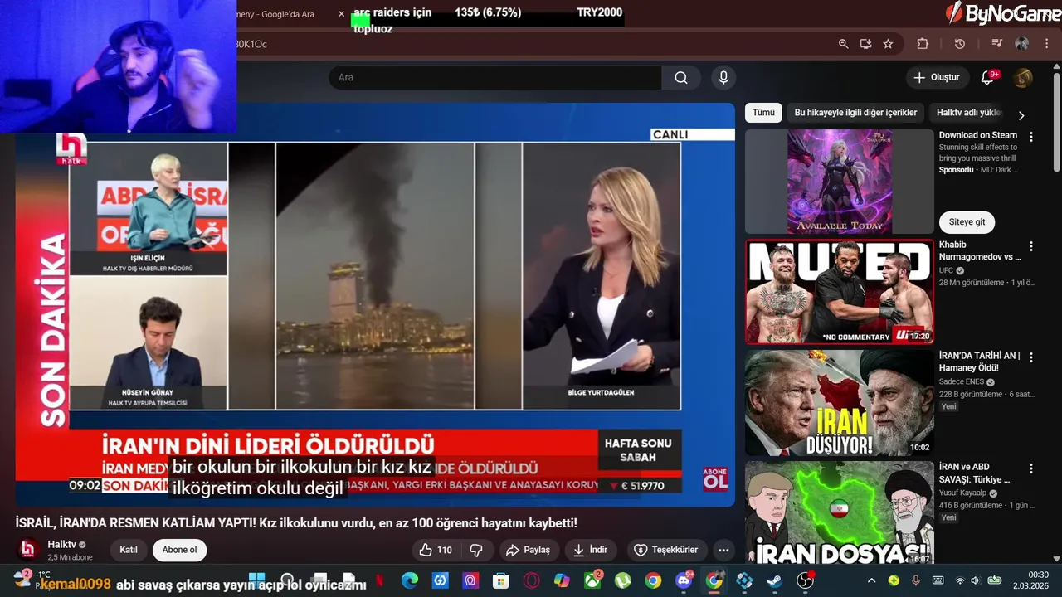Image resolution: width=1062 pixels, height=597 pixels.
Task: Click the 'Download on Steam' ad title
Action: tap(978, 135)
